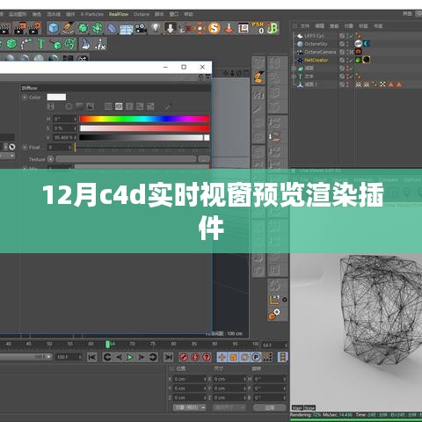Viewport: 422px width, 422px height.
Task: Toggle autokeying red button
Action: coord(195,357)
